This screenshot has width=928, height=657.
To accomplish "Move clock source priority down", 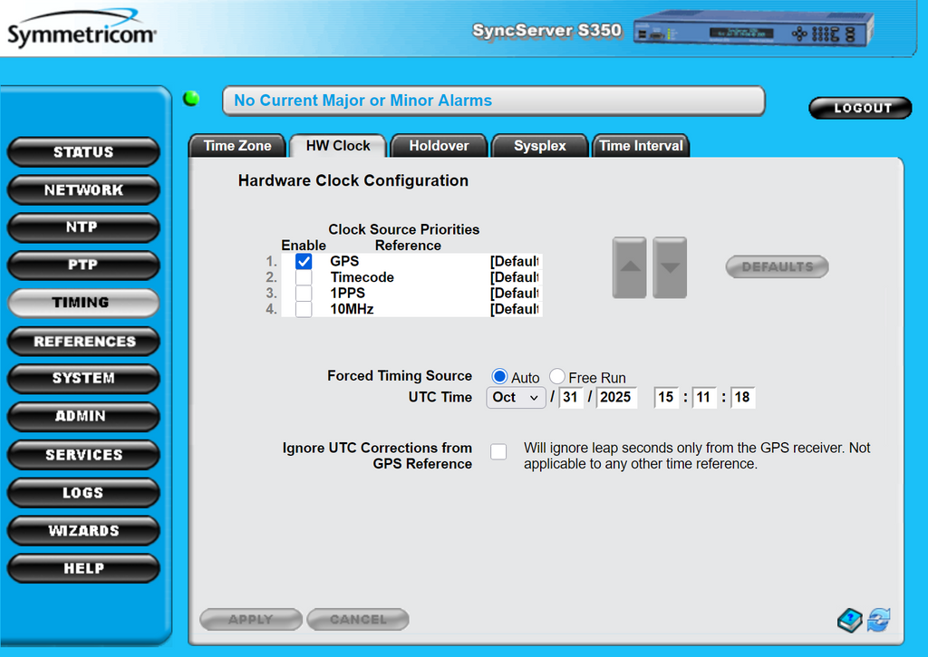I will pos(670,267).
